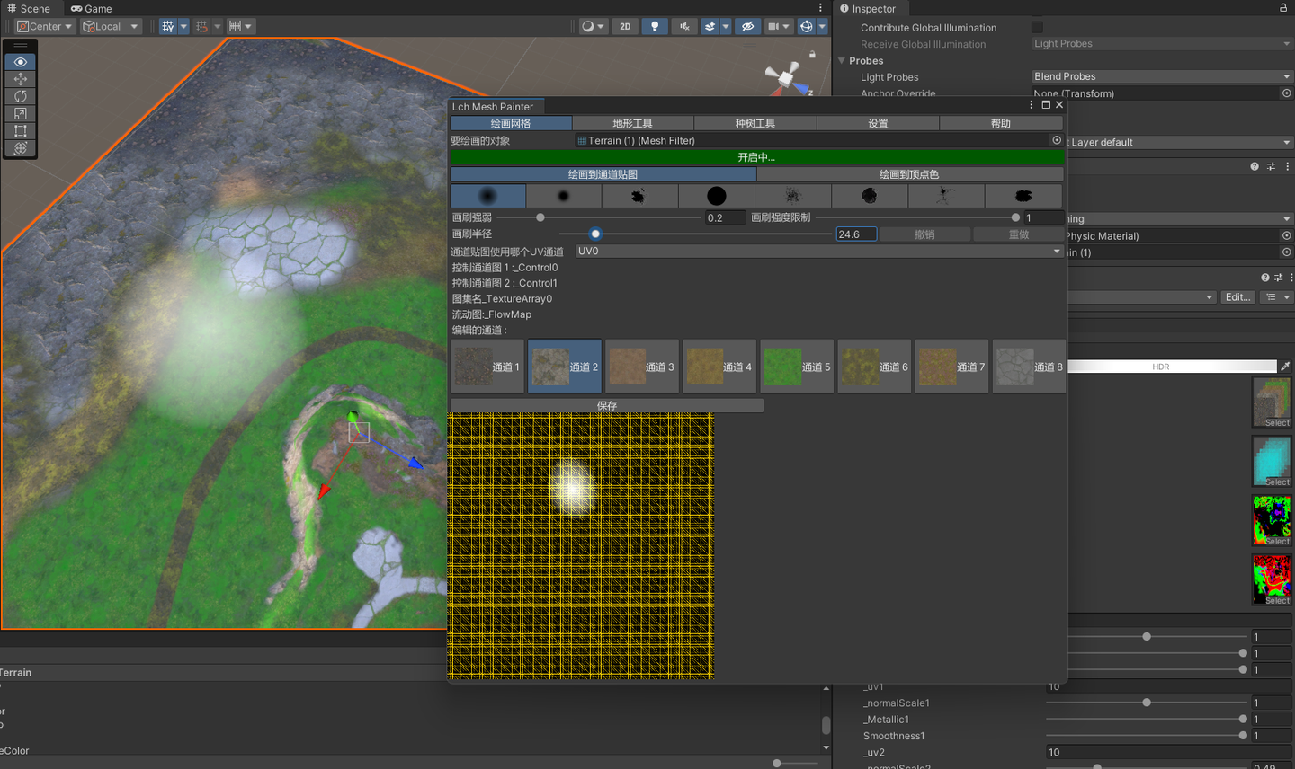Viewport: 1295px width, 769px height.
Task: Unmute scene audio via the speaker icon
Action: (x=684, y=26)
